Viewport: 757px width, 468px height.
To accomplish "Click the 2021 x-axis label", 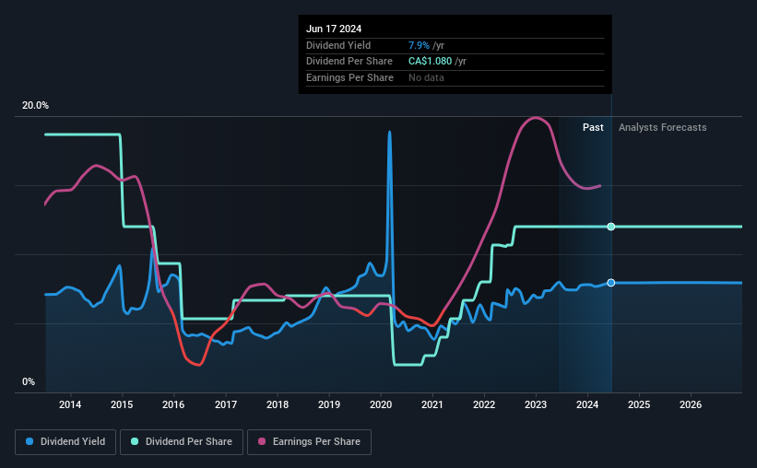I will pyautogui.click(x=432, y=404).
